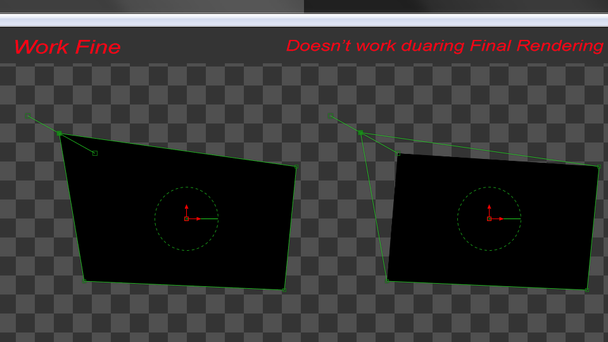Select the right shape's highlighted top-left control point
The width and height of the screenshot is (608, 342).
tap(360, 133)
